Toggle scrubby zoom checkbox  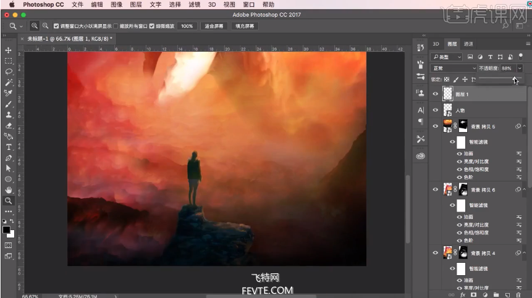152,26
